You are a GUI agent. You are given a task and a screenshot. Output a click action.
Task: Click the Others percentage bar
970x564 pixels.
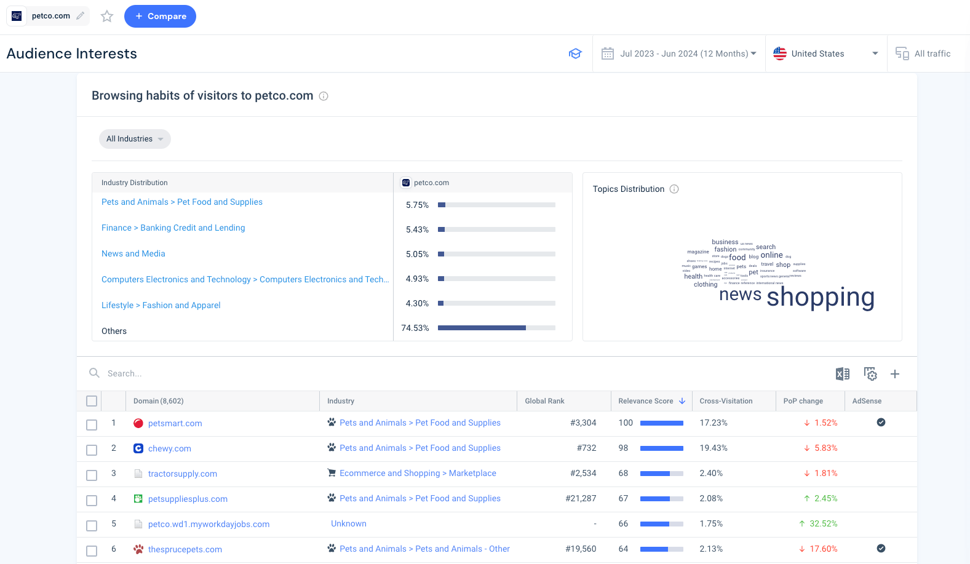click(496, 328)
